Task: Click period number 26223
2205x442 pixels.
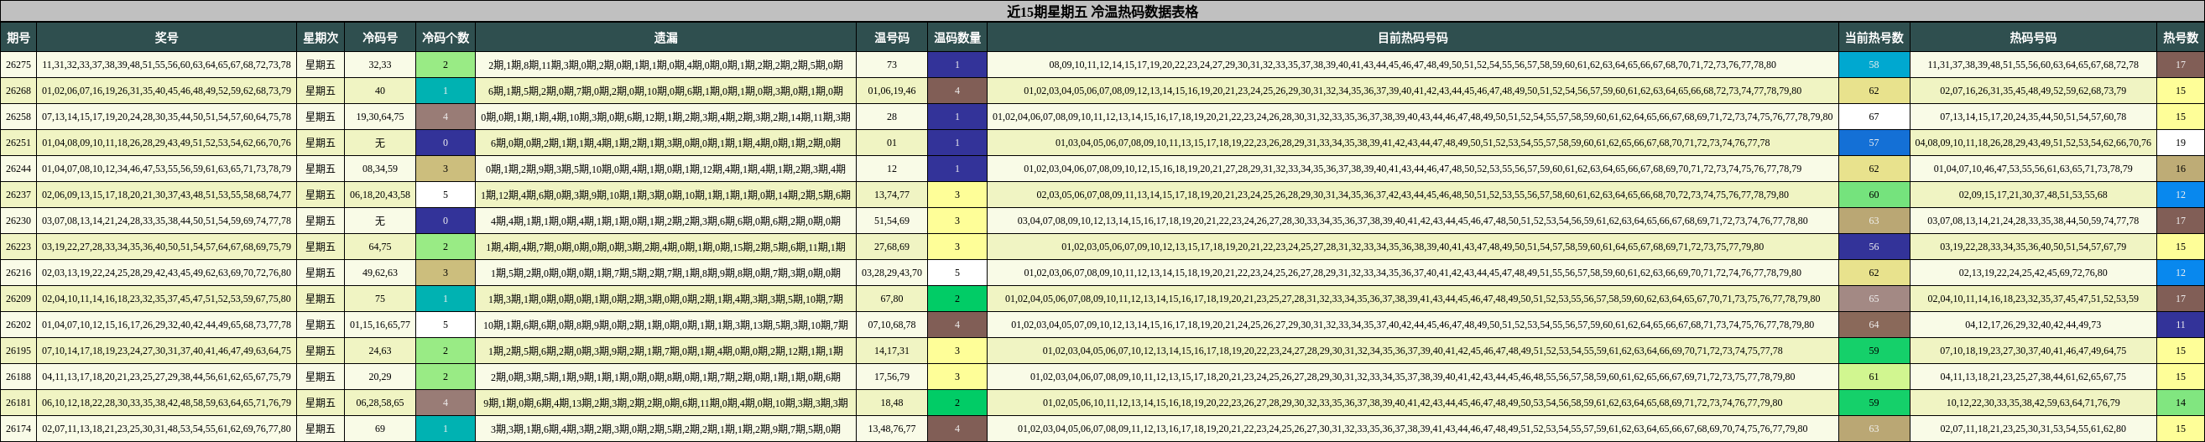Action: point(18,247)
